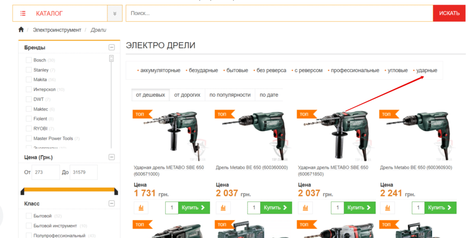This screenshot has height=238, width=474.
Task: Click the home icon in breadcrumbs
Action: tap(21, 30)
